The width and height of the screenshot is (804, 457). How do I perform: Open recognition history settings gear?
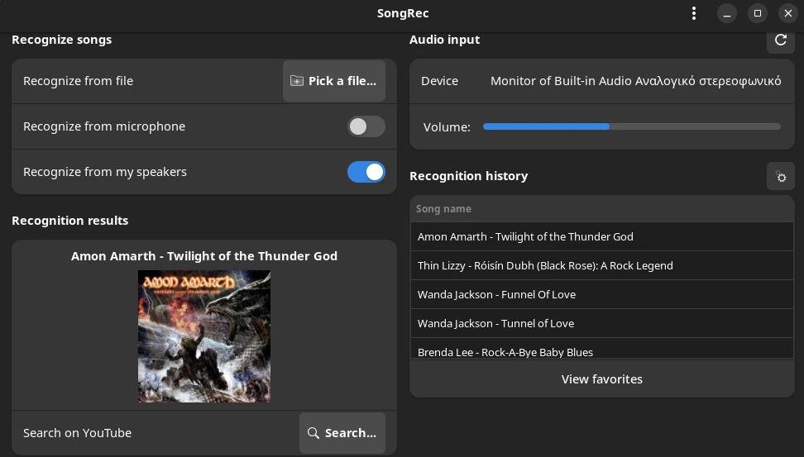click(x=780, y=176)
